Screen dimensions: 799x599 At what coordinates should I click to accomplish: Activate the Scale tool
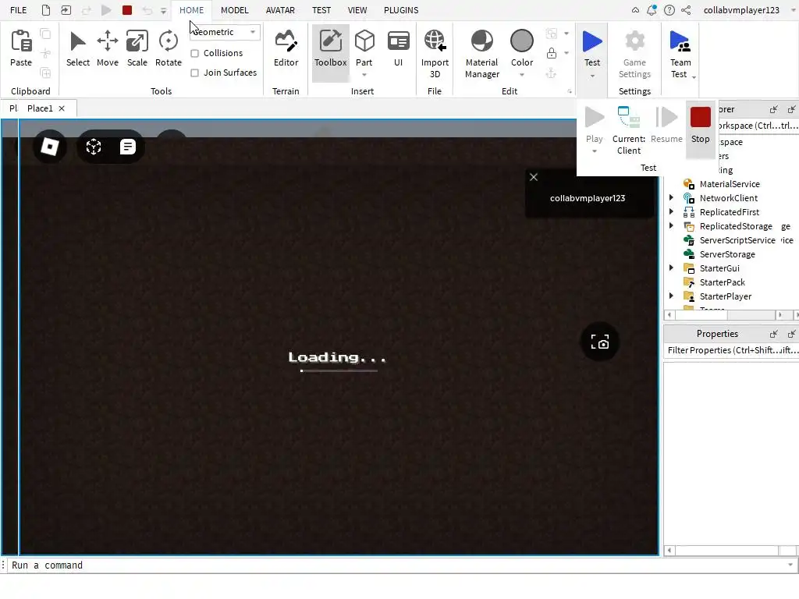click(x=137, y=48)
